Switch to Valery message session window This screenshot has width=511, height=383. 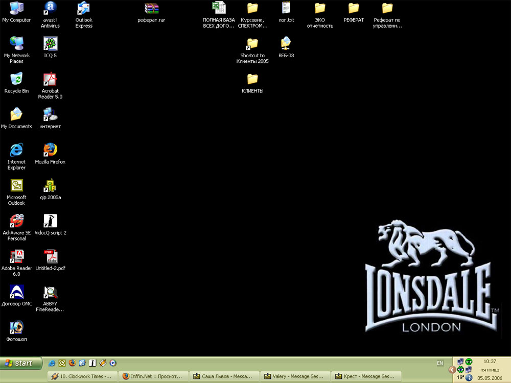point(295,376)
